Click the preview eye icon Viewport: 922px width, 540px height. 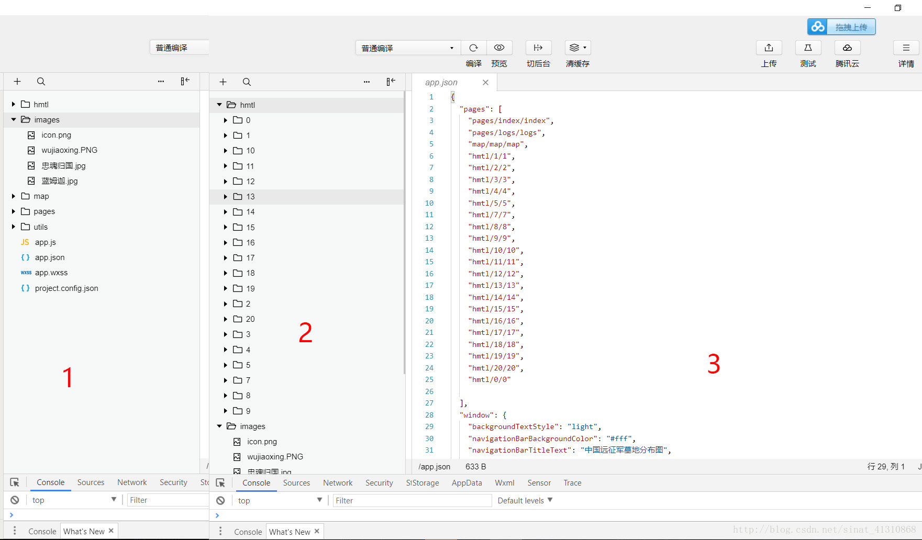499,48
